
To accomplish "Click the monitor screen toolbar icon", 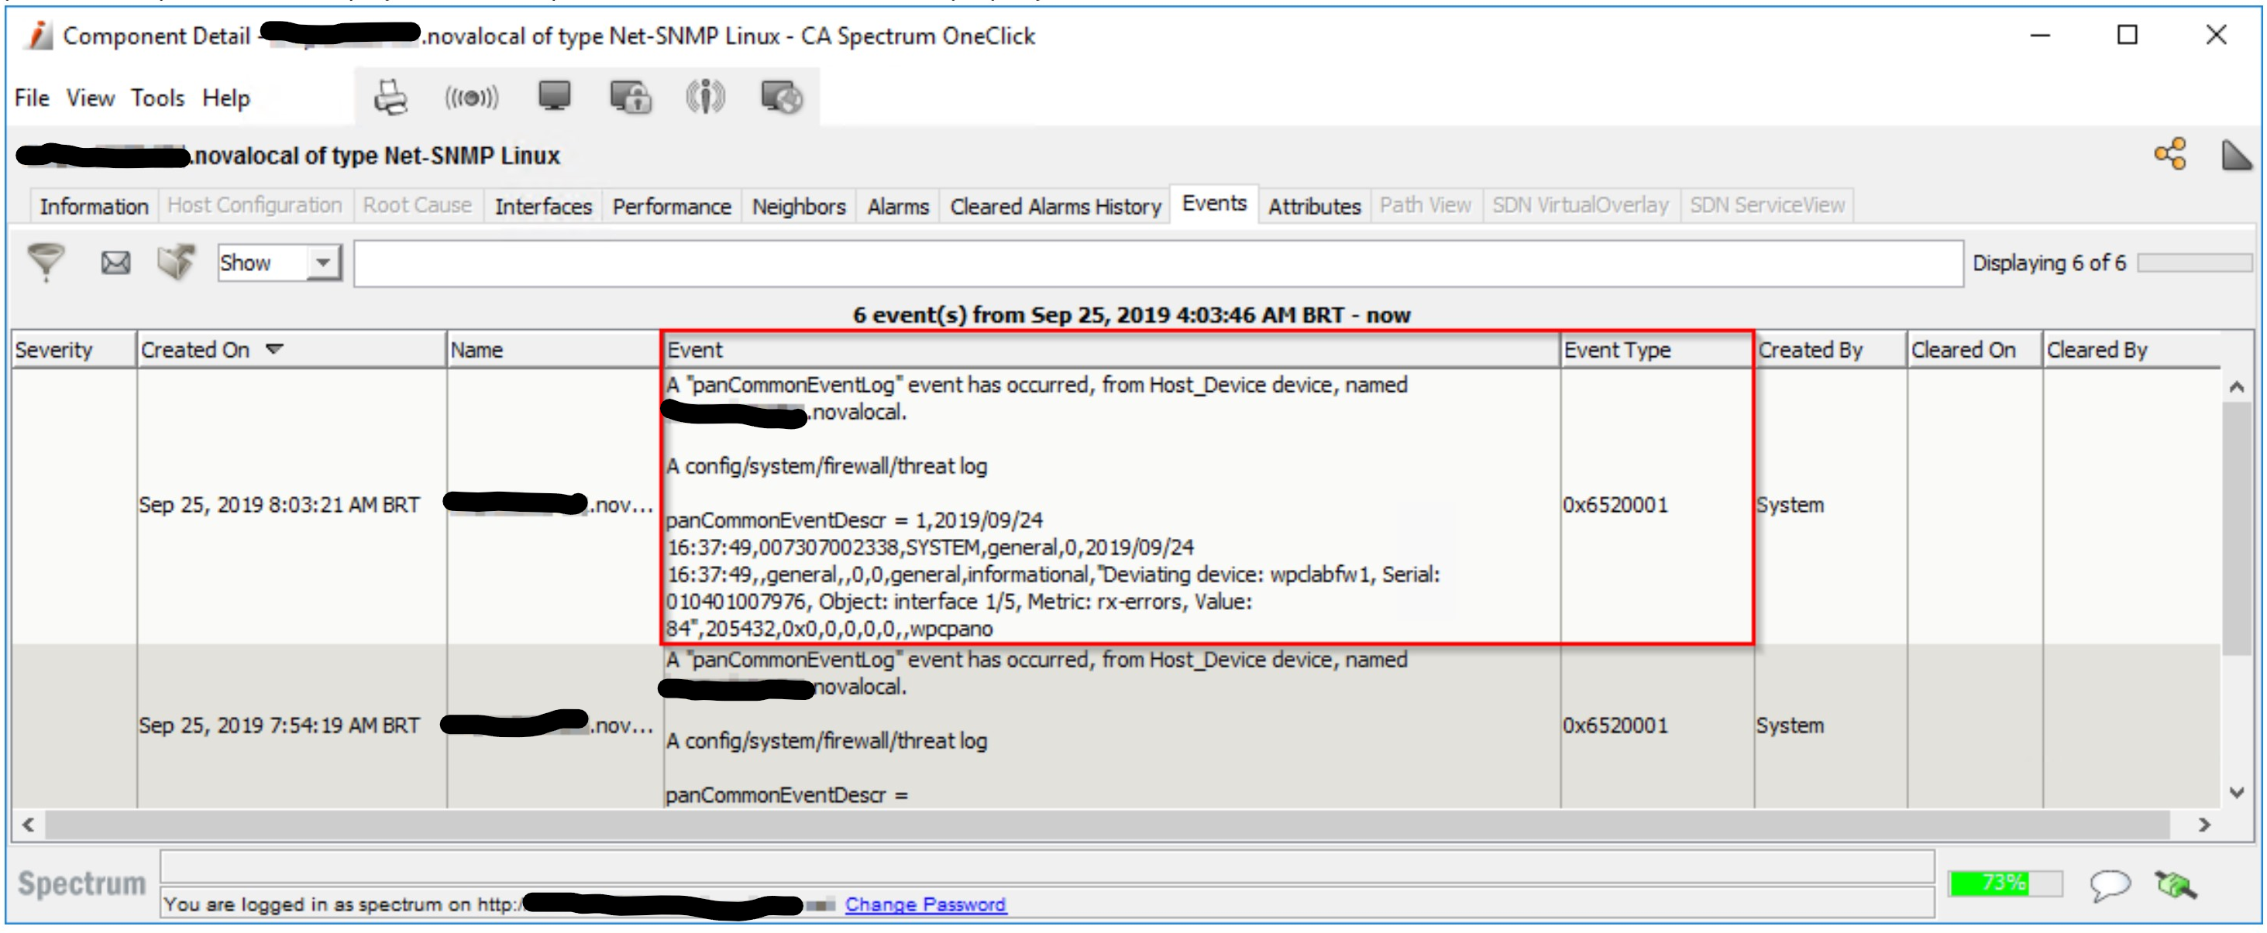I will click(553, 97).
